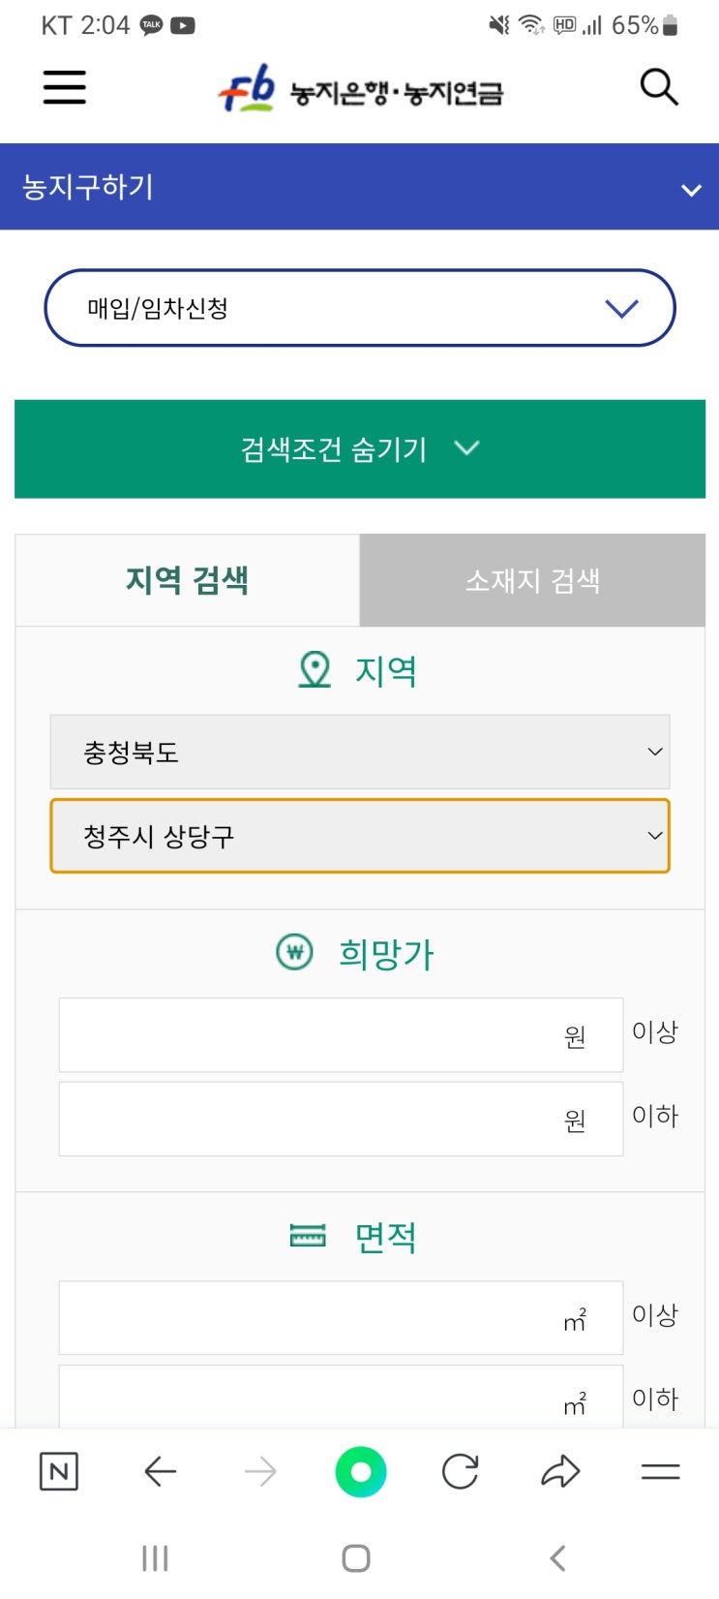The height and width of the screenshot is (1599, 719).
Task: Tap the magnifying glass search icon
Action: (x=659, y=87)
